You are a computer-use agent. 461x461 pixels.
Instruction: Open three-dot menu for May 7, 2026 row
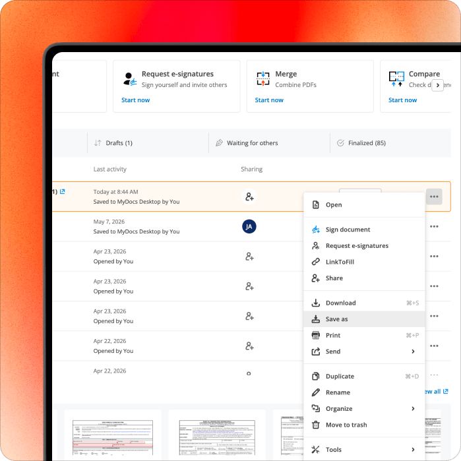pos(434,227)
